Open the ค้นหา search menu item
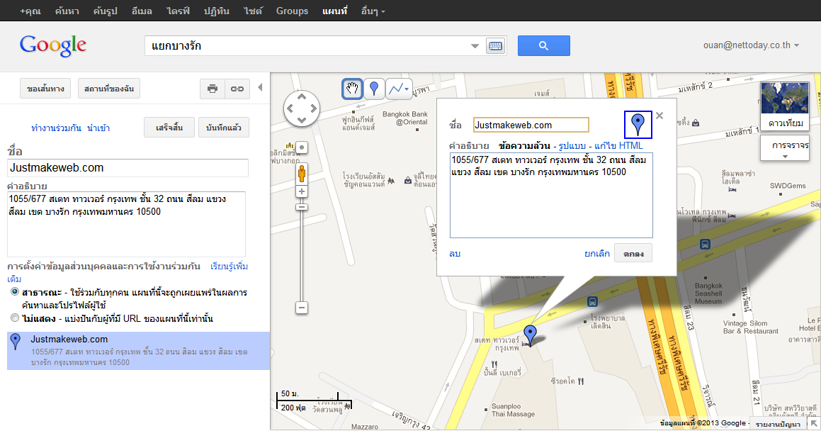Screen dimensions: 821x431 point(67,11)
